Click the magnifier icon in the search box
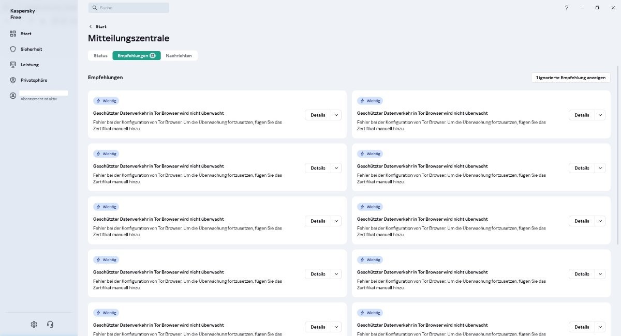This screenshot has width=621, height=336. (x=95, y=8)
